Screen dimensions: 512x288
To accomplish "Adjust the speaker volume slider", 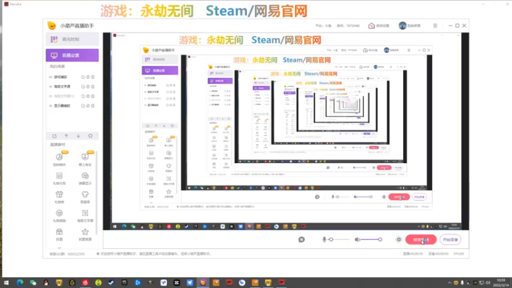I will (371, 239).
